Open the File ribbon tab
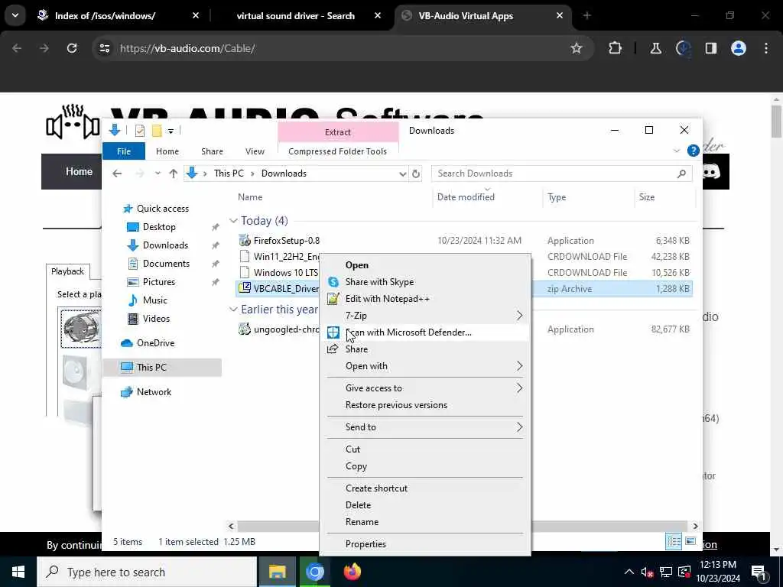This screenshot has height=587, width=783. point(124,151)
